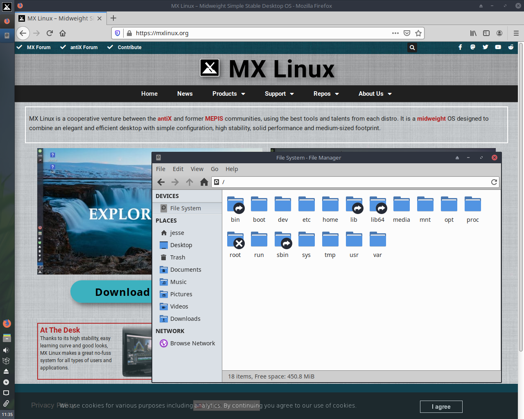Screen dimensions: 524x419
Task: Open the File menu in File Manager
Action: (160, 169)
